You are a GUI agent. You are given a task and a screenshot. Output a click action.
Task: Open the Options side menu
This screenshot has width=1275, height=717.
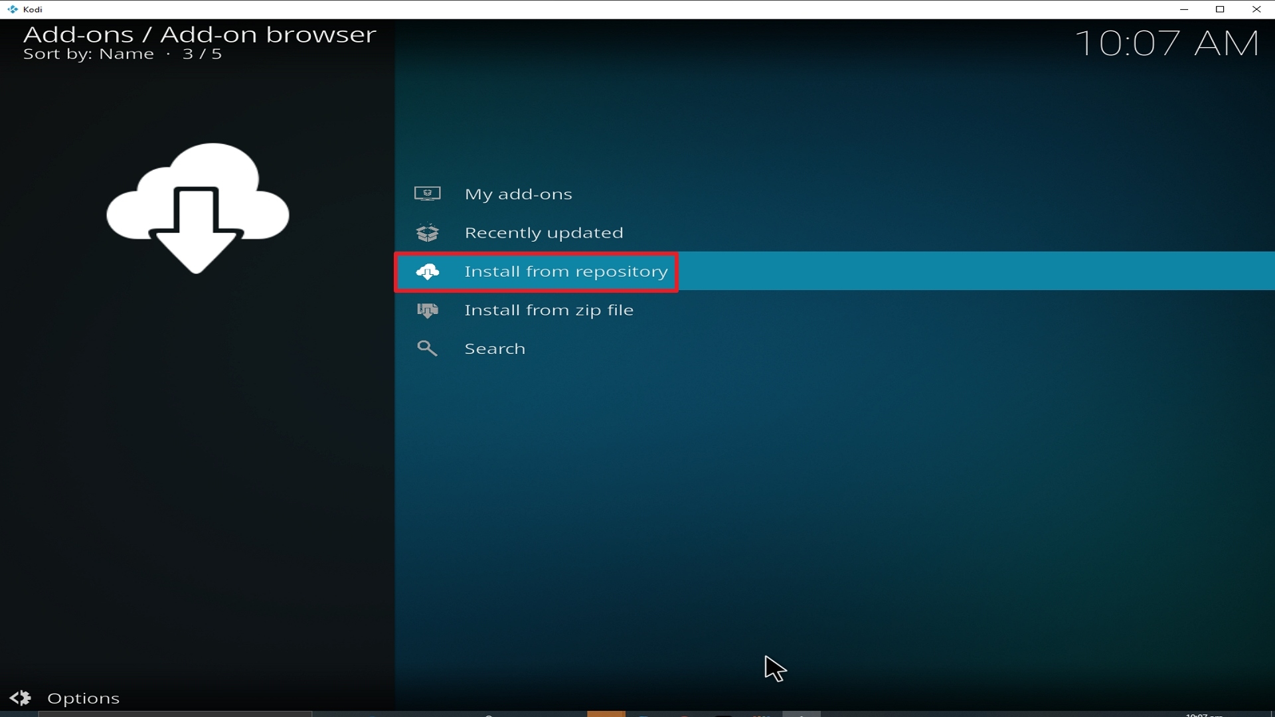(x=65, y=698)
